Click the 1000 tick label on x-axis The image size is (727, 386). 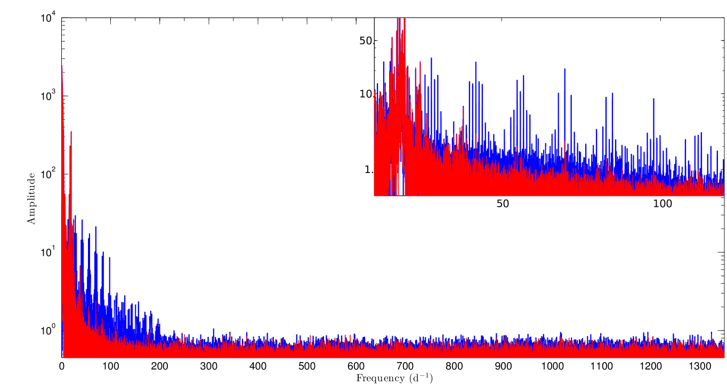[x=552, y=366]
